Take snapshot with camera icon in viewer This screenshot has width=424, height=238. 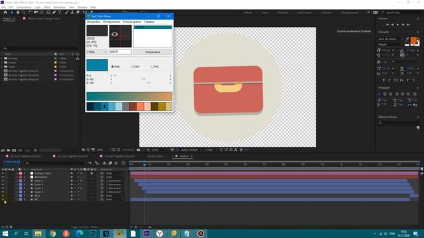coord(138,150)
